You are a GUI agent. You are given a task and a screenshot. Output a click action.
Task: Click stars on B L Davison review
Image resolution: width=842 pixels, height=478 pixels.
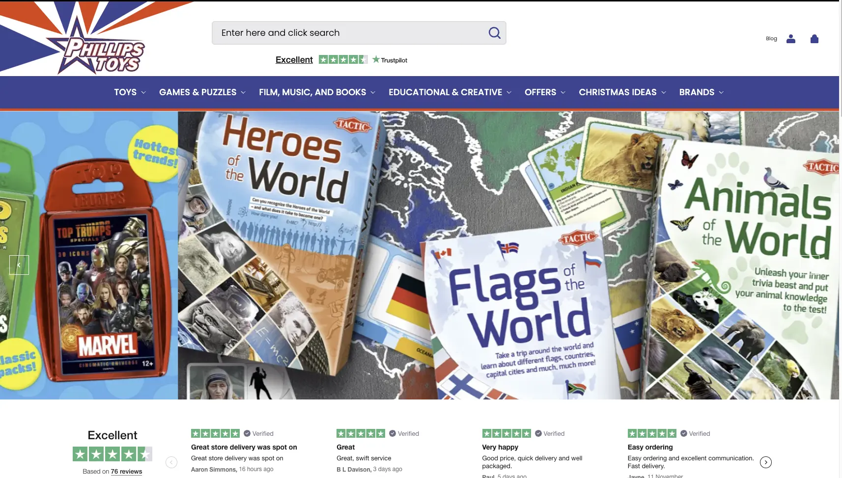click(x=361, y=433)
